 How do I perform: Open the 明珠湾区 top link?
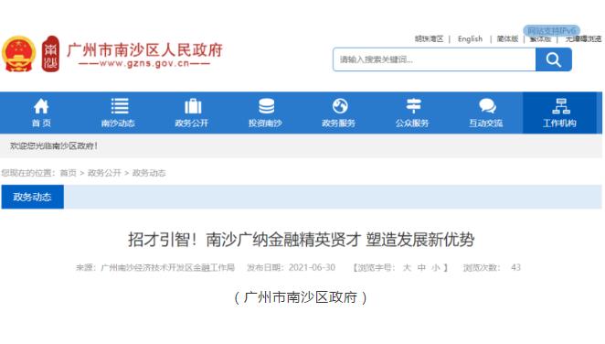click(x=429, y=39)
